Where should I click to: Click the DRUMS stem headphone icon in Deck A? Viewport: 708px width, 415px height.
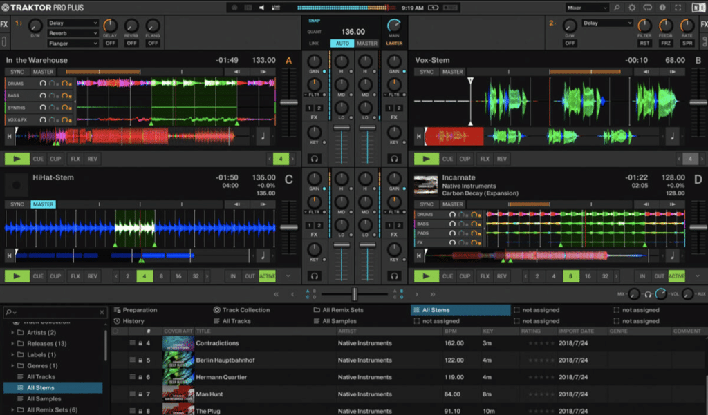(x=42, y=84)
